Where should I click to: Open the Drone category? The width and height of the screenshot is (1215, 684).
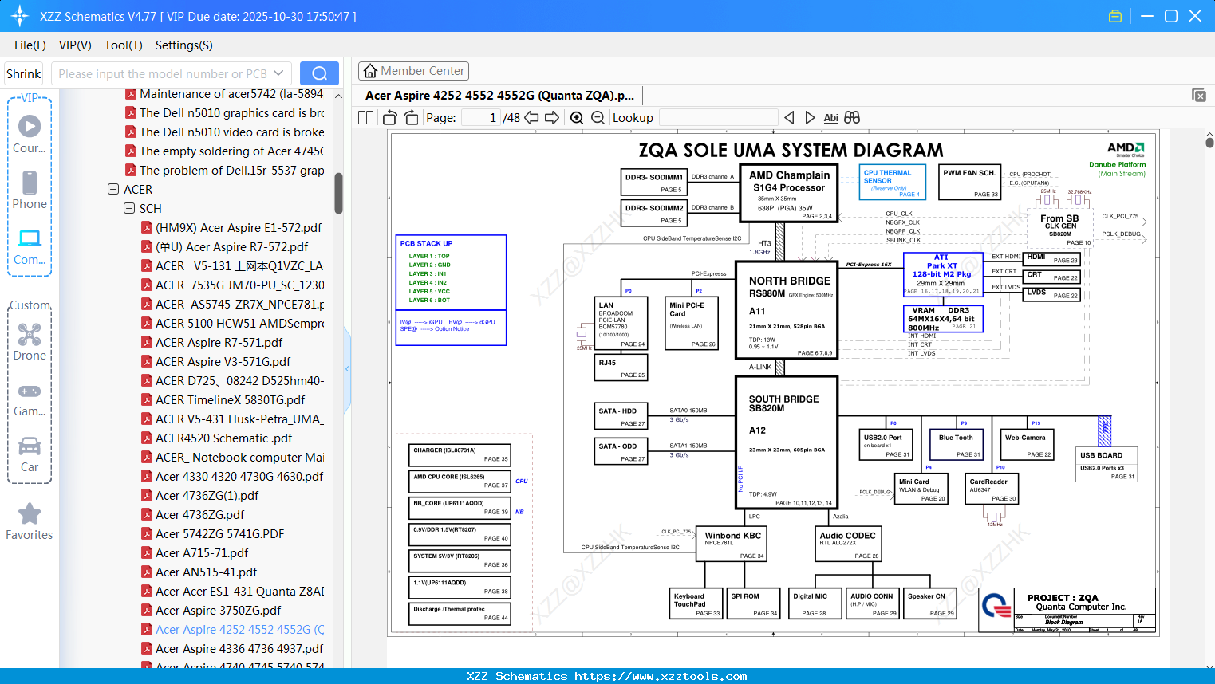[30, 341]
